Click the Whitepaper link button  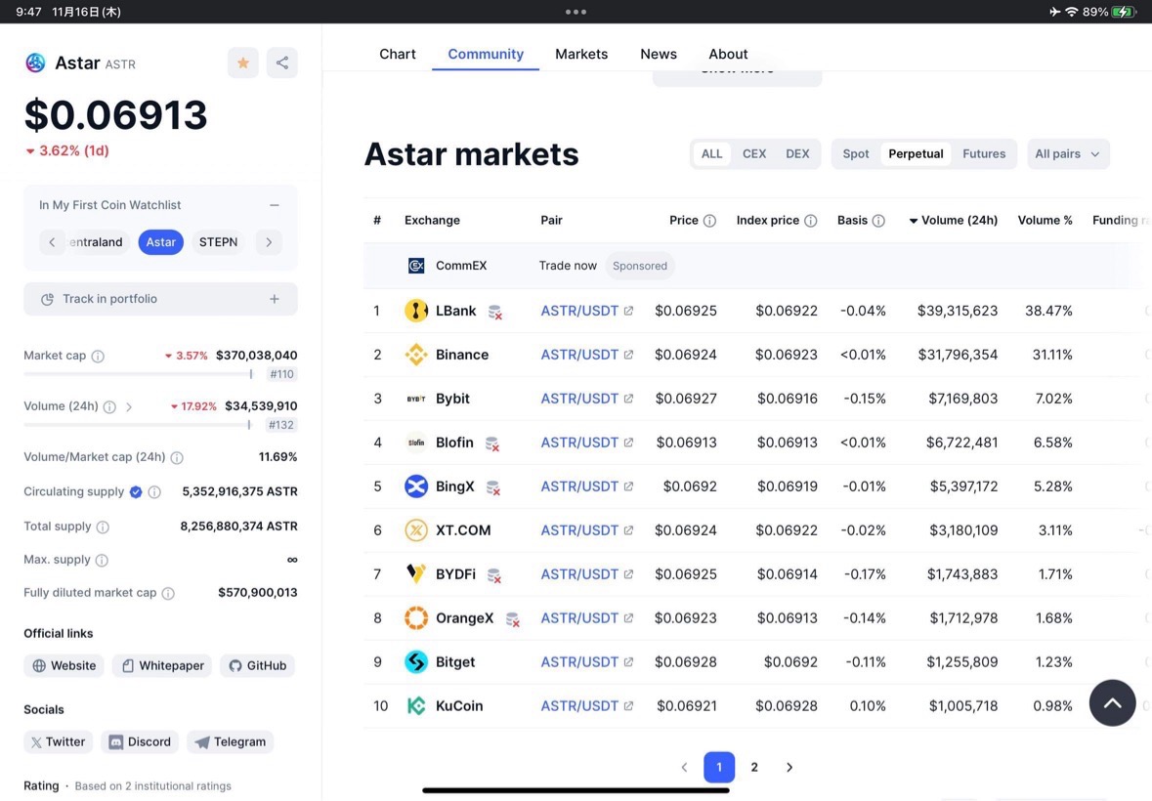(162, 666)
